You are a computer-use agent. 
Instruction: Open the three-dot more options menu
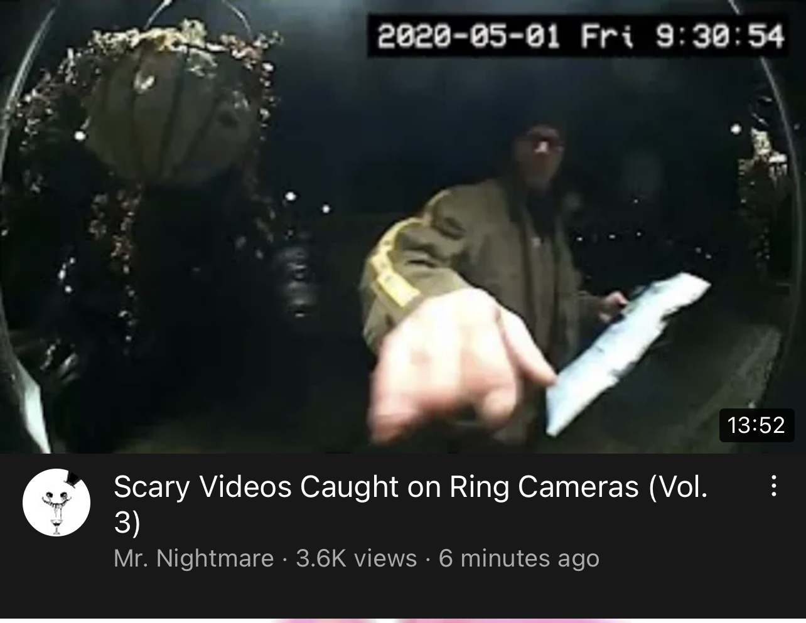[x=774, y=486]
